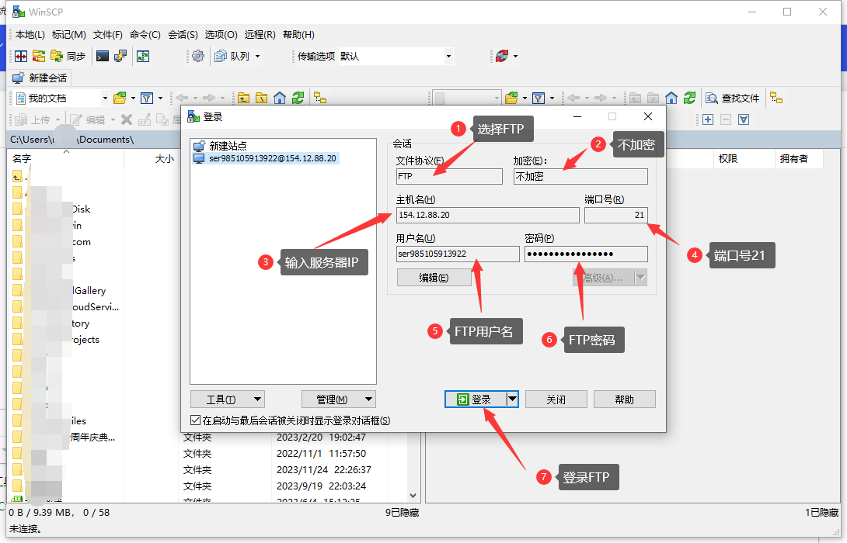Expand remote panel filter dropdown arrow
Viewport: 847px width, 543px height.
click(x=552, y=99)
